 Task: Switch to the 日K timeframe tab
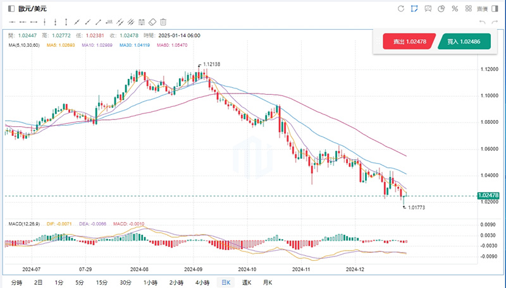coord(225,282)
